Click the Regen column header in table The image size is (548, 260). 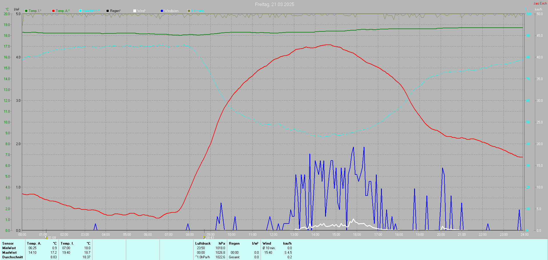(x=234, y=243)
